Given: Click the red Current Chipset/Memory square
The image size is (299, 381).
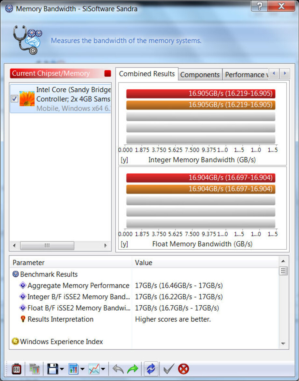Looking at the screenshot, I should click(x=107, y=73).
